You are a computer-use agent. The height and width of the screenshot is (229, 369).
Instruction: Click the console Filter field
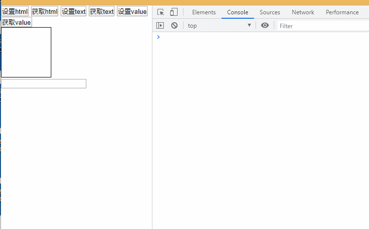point(323,26)
